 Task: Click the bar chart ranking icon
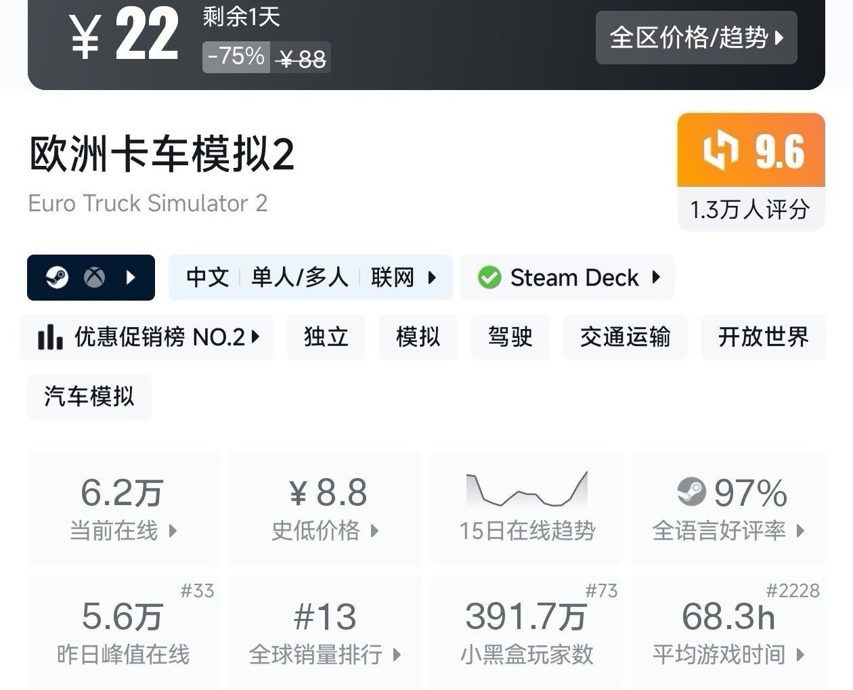click(50, 337)
